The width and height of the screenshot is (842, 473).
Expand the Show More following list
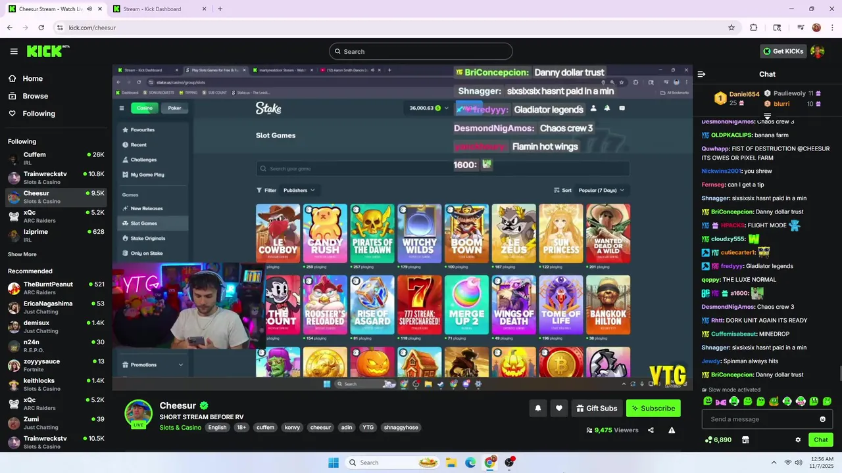click(22, 254)
